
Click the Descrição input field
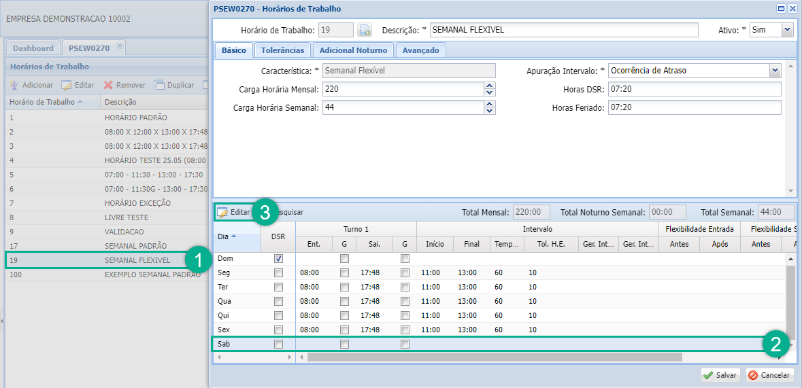coord(564,30)
